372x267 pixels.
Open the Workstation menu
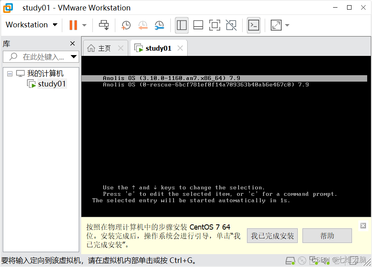click(x=31, y=25)
